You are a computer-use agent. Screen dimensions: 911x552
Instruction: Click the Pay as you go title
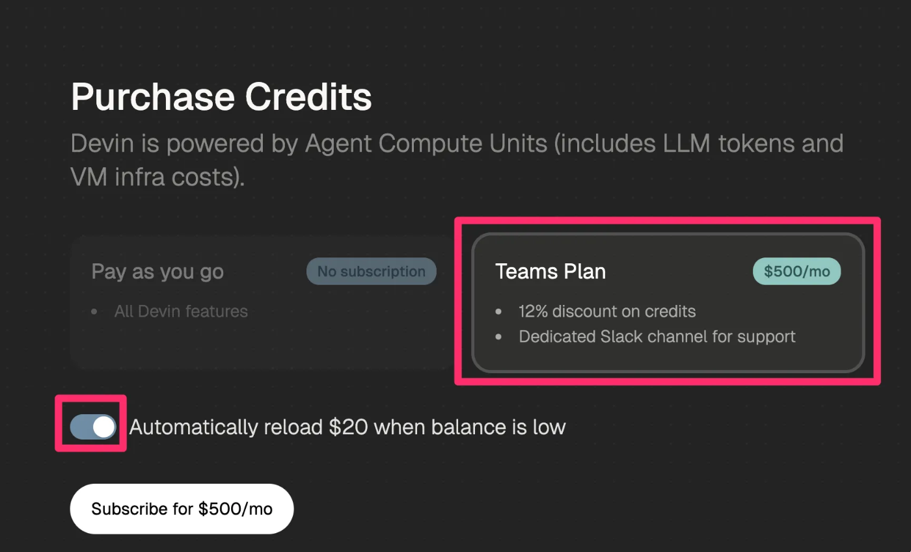tap(157, 272)
